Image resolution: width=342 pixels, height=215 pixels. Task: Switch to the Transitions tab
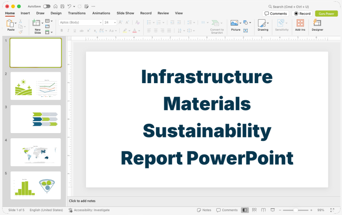[x=77, y=13]
